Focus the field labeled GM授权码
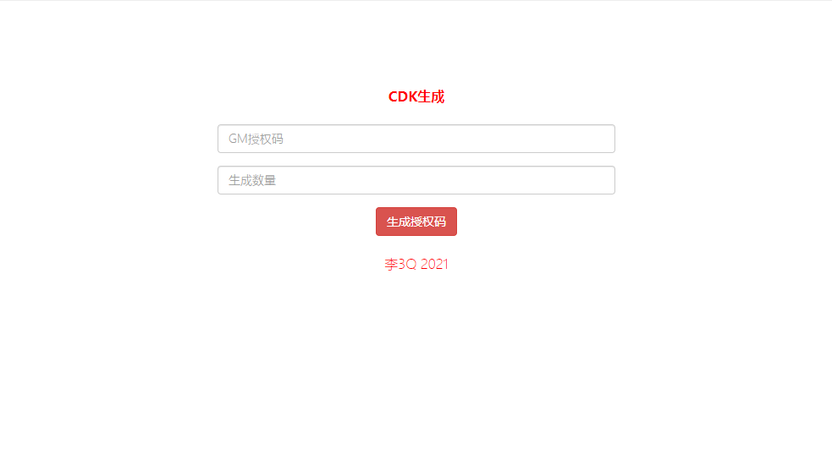 pos(416,139)
